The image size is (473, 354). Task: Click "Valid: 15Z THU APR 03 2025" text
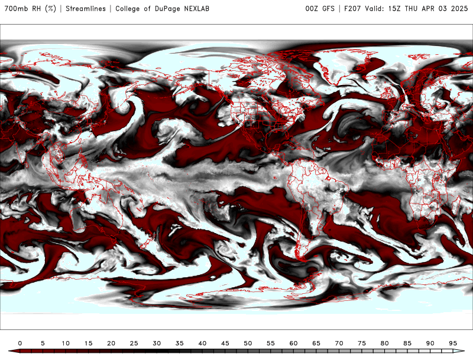[x=416, y=8]
